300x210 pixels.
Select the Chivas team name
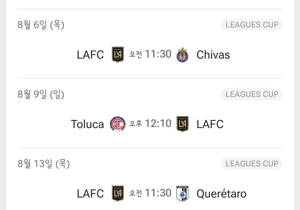(213, 55)
